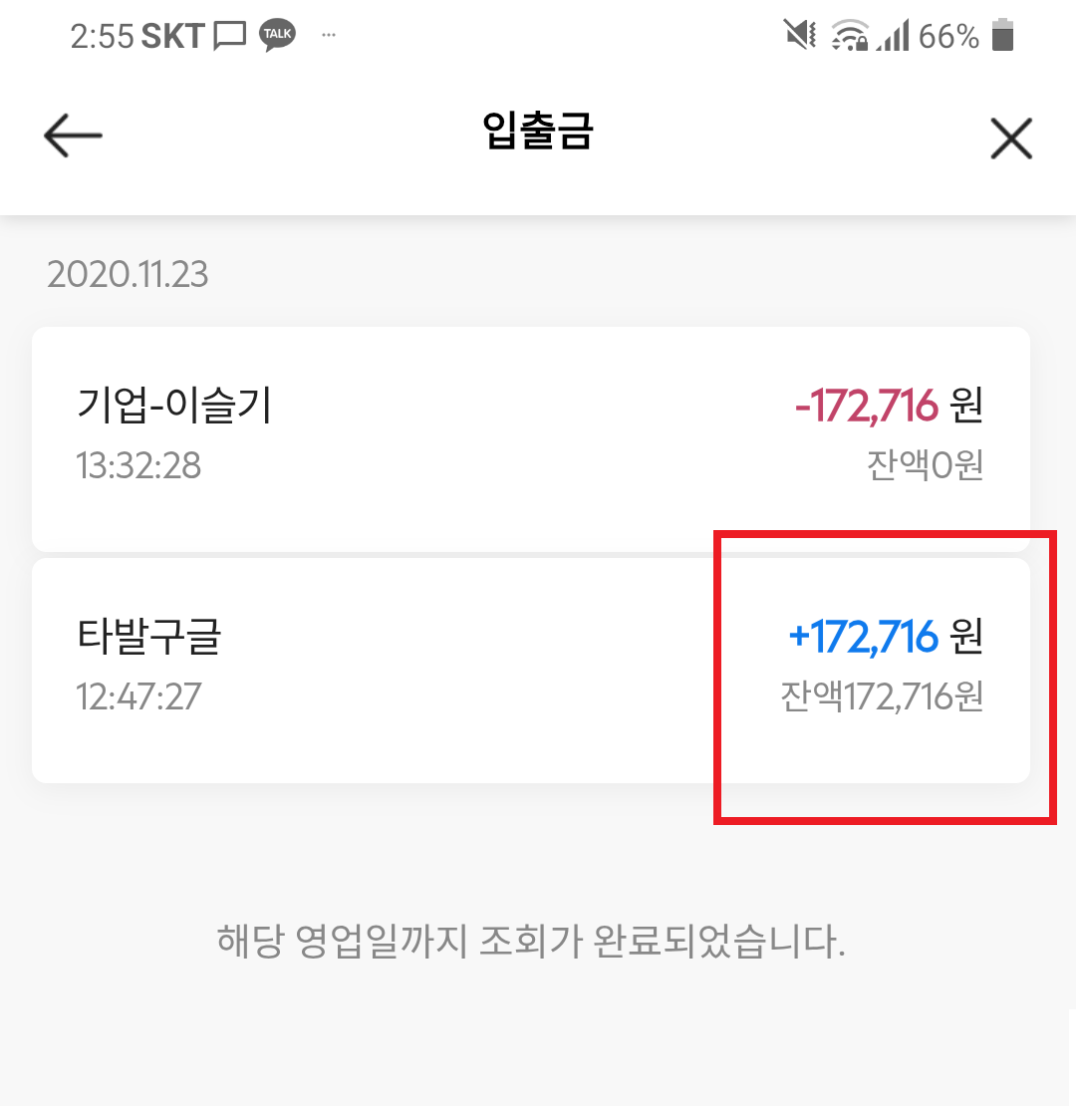Open the 기업-이슬기 transaction entry
Screen dimensions: 1076x1106
(531, 438)
